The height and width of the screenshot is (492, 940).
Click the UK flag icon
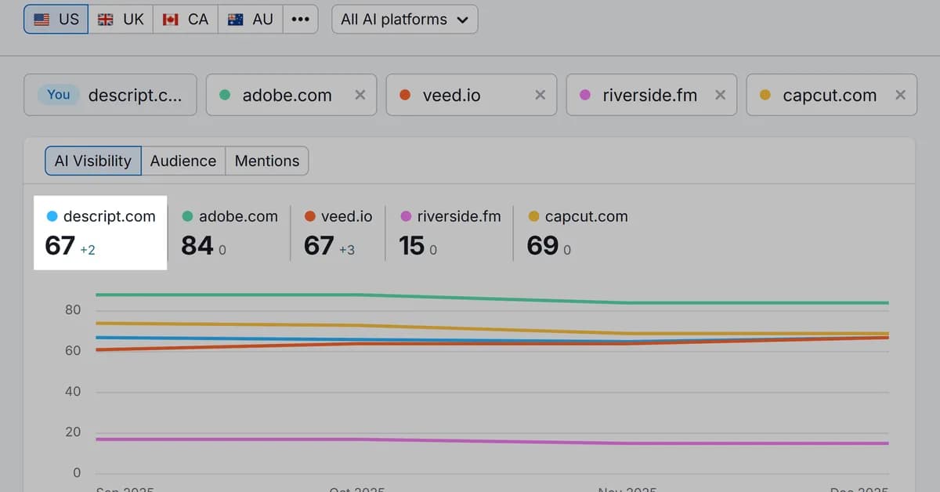[x=105, y=20]
